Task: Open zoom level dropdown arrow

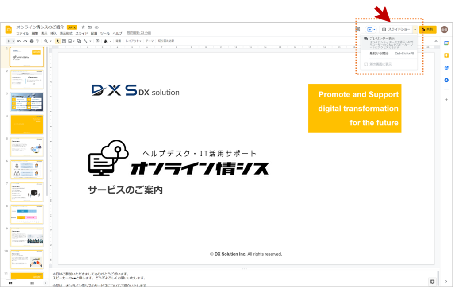Action: point(50,41)
